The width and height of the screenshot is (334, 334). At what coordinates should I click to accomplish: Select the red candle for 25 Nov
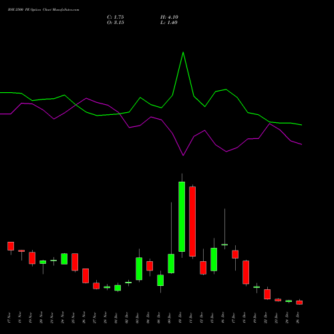[75, 262]
